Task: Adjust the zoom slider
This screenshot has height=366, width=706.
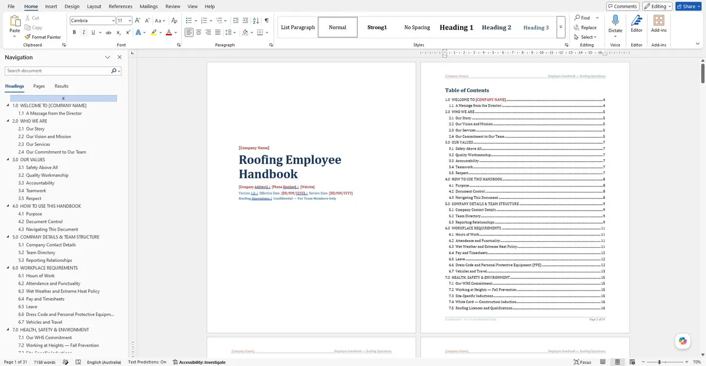Action: 660,362
